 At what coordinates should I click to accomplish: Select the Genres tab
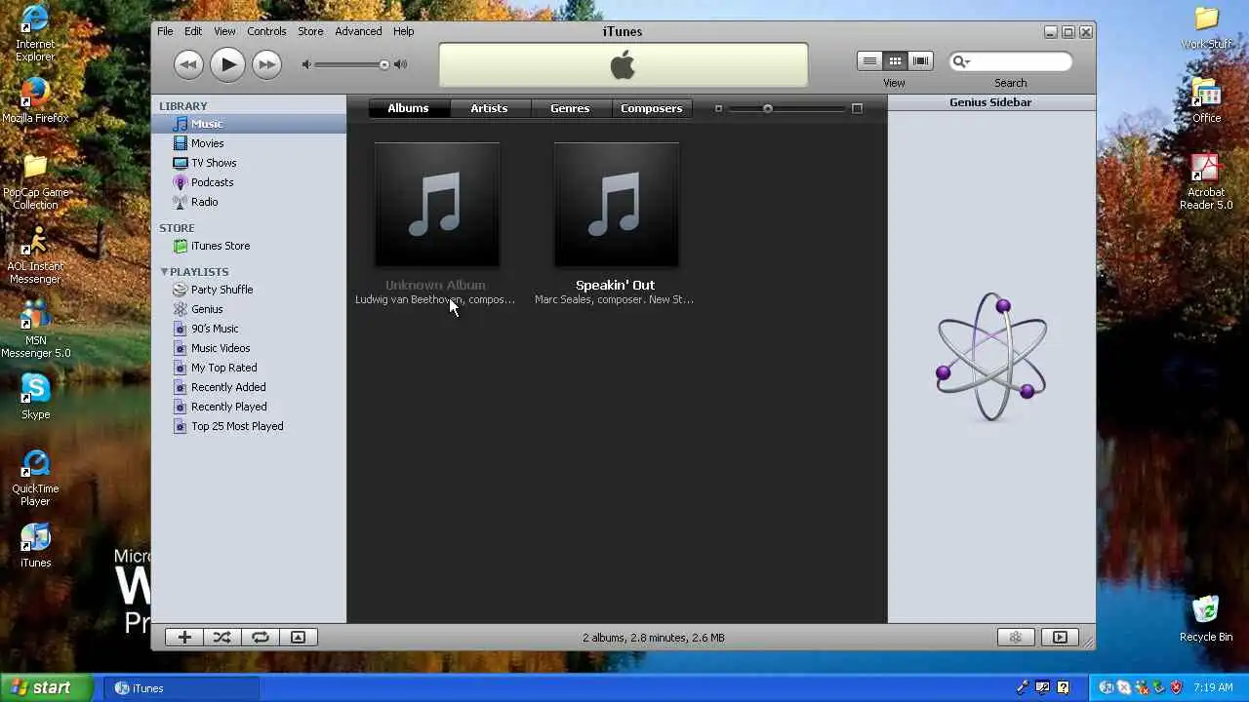click(570, 108)
